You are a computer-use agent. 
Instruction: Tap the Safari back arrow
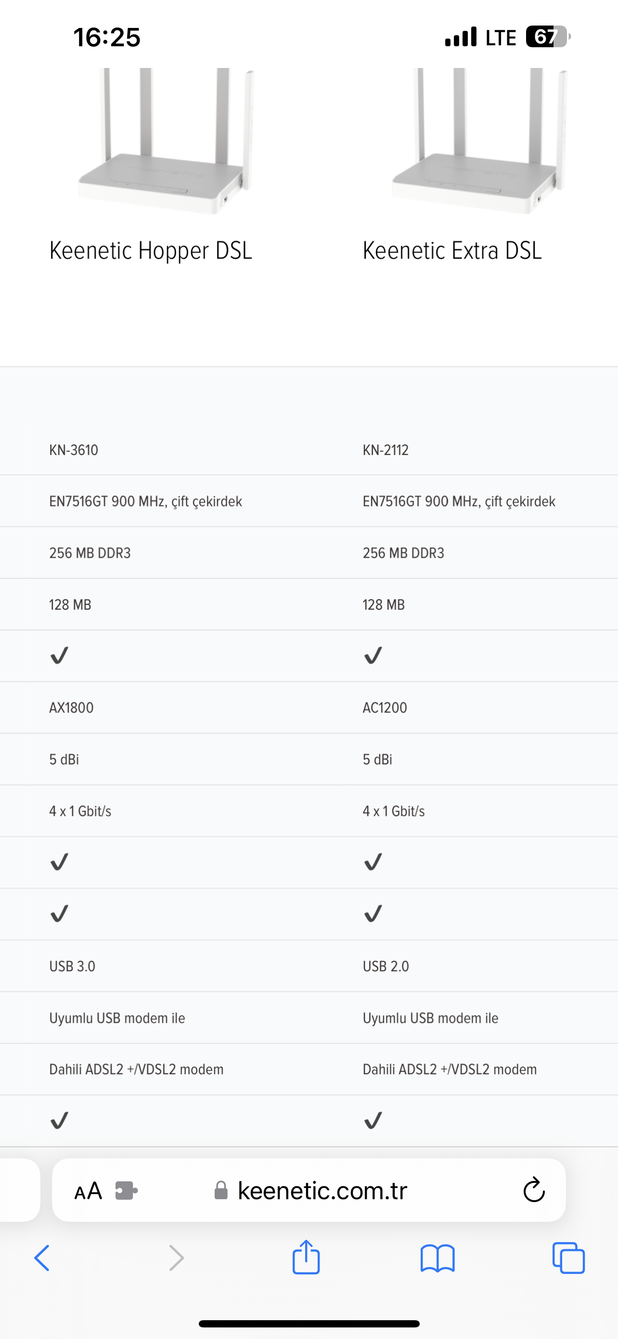[x=42, y=1258]
